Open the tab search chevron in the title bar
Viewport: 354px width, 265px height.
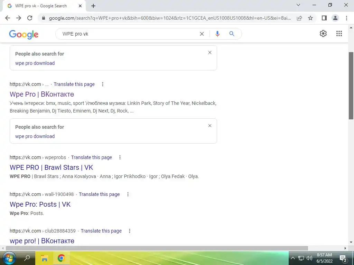pos(298,5)
